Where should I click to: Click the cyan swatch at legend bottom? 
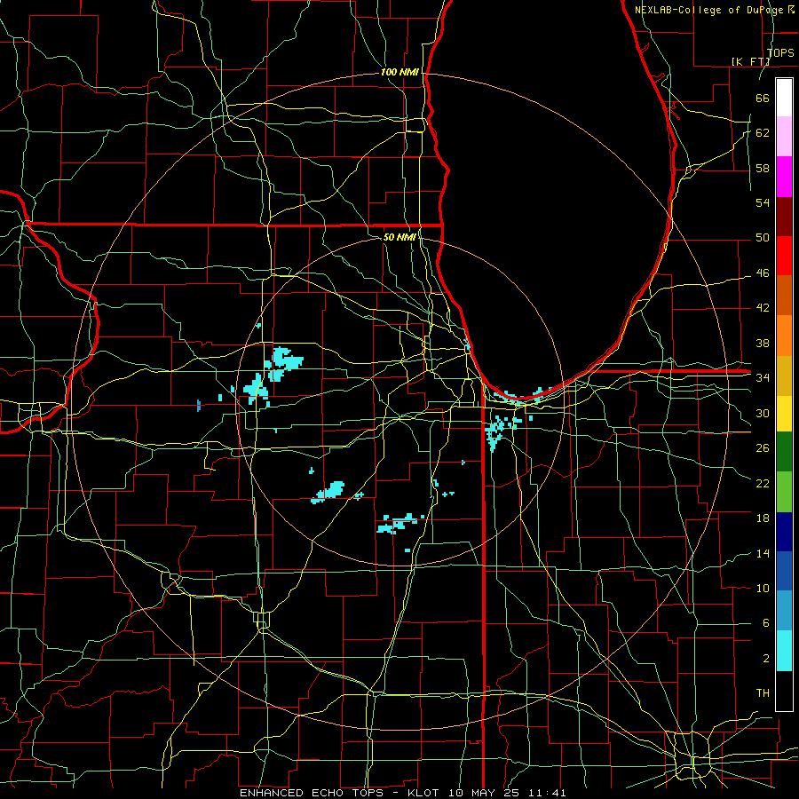784,651
